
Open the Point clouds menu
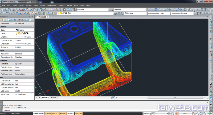click(79, 5)
